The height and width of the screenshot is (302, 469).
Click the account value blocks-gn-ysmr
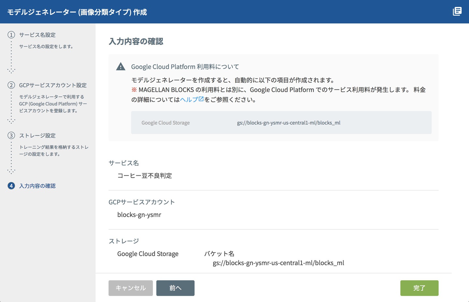139,215
